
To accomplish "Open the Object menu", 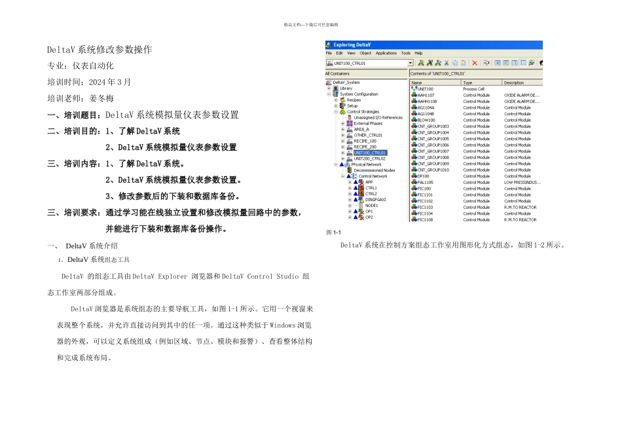I will 365,53.
